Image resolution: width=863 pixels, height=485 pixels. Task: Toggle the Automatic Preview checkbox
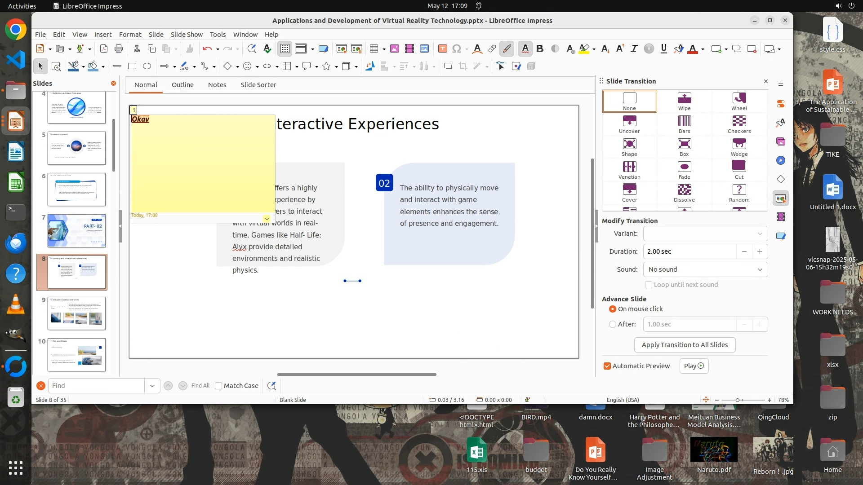[x=607, y=366]
